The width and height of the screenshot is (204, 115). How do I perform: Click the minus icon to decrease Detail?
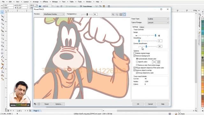[136, 35]
